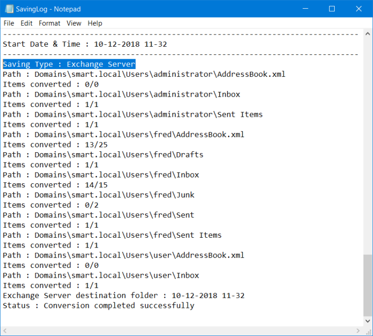Click the window resize grip corner
This screenshot has height=336, width=373.
click(x=368, y=331)
